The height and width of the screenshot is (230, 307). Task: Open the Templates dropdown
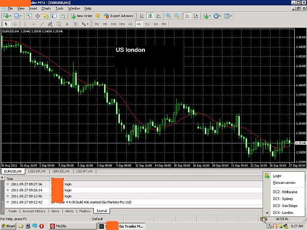coord(227,16)
